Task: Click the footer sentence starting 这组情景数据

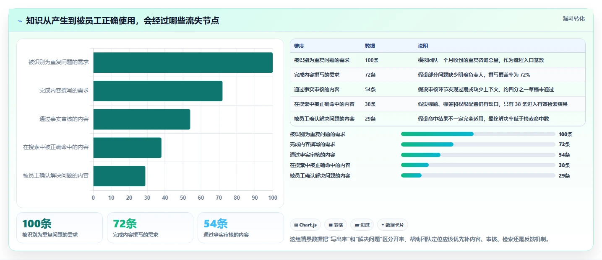Action: pos(420,239)
